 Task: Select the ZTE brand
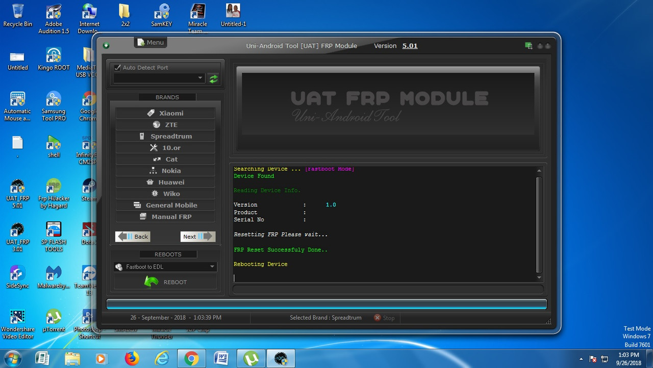pos(165,125)
